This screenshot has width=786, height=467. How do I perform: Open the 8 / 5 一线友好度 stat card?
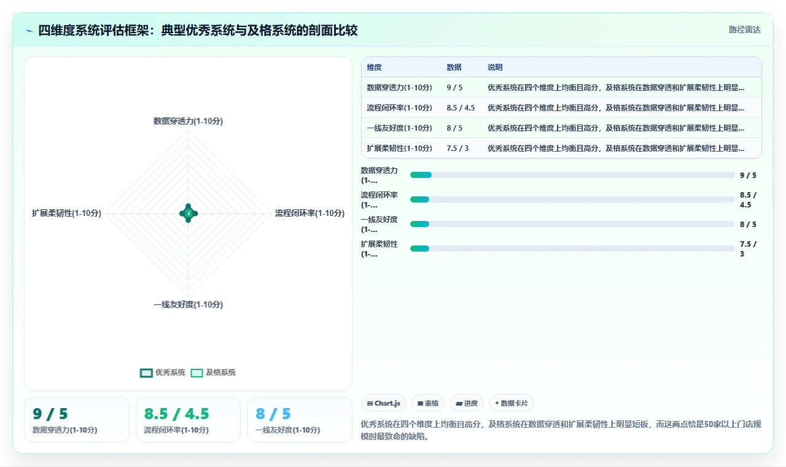point(300,420)
